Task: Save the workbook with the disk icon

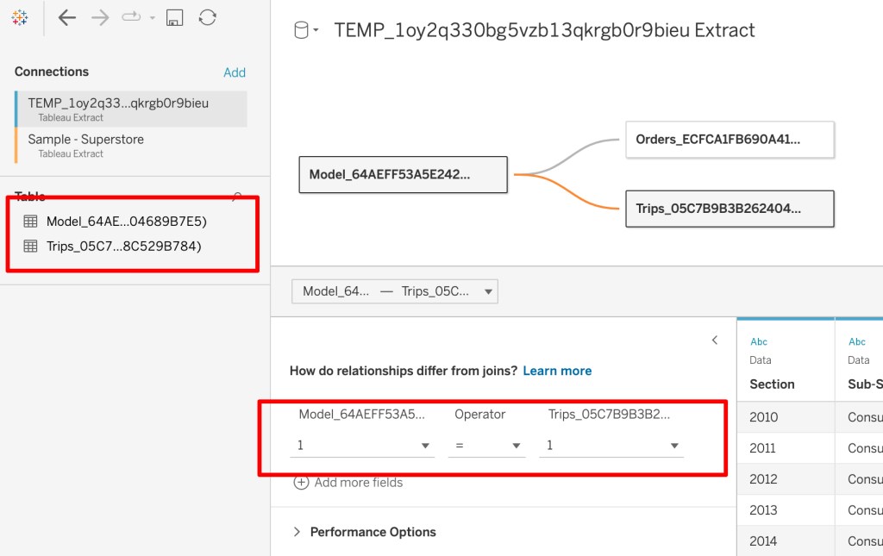Action: [x=174, y=18]
